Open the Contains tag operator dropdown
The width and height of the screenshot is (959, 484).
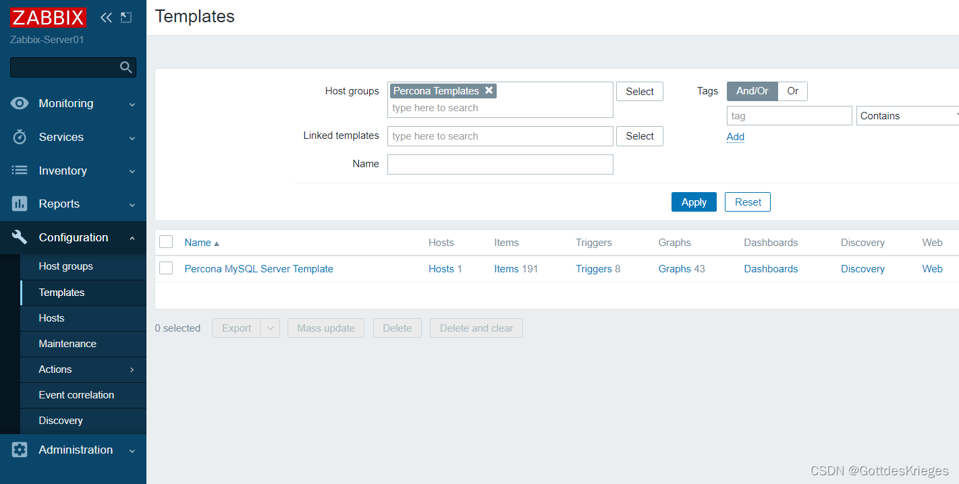click(x=907, y=116)
